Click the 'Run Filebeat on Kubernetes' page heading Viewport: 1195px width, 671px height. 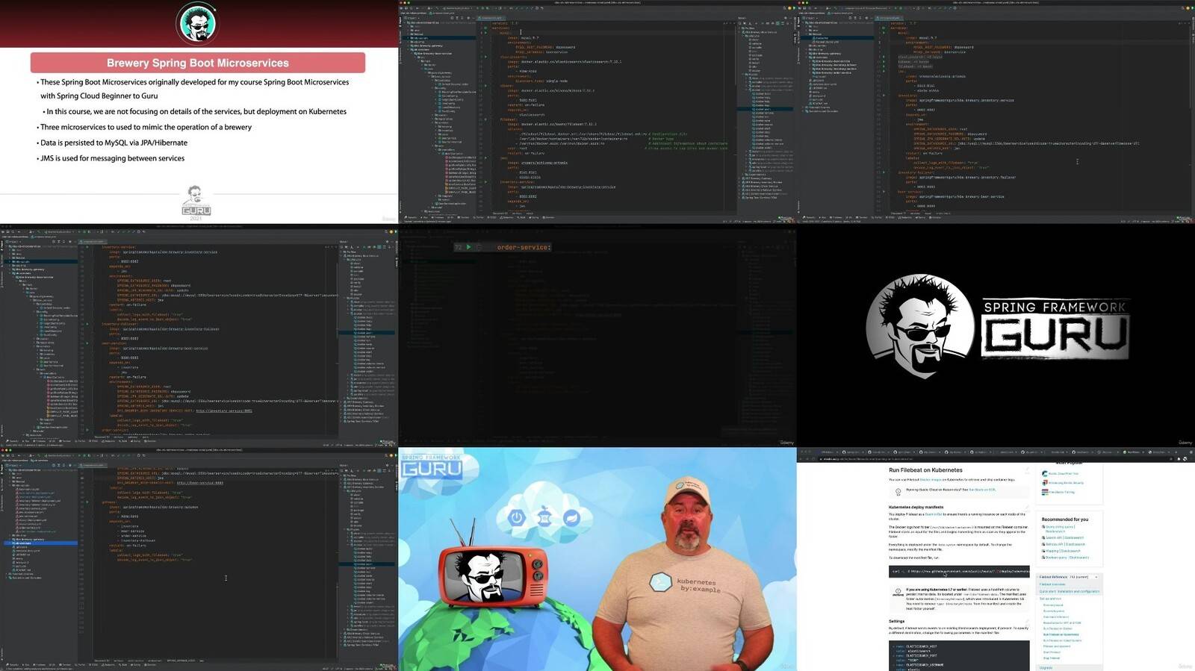[925, 470]
